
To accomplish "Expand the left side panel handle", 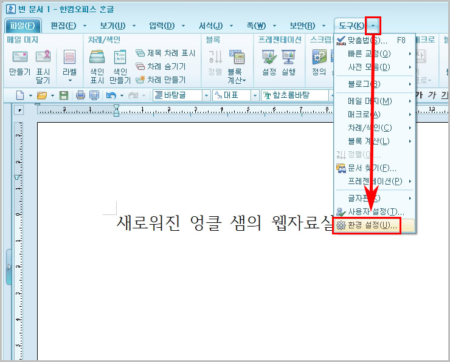I will click(9, 267).
